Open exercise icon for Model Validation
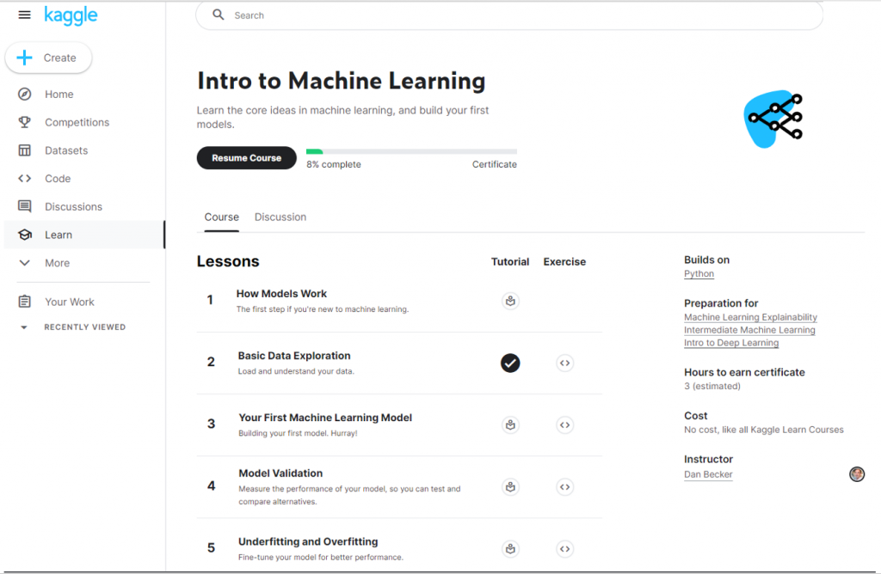 click(x=564, y=486)
